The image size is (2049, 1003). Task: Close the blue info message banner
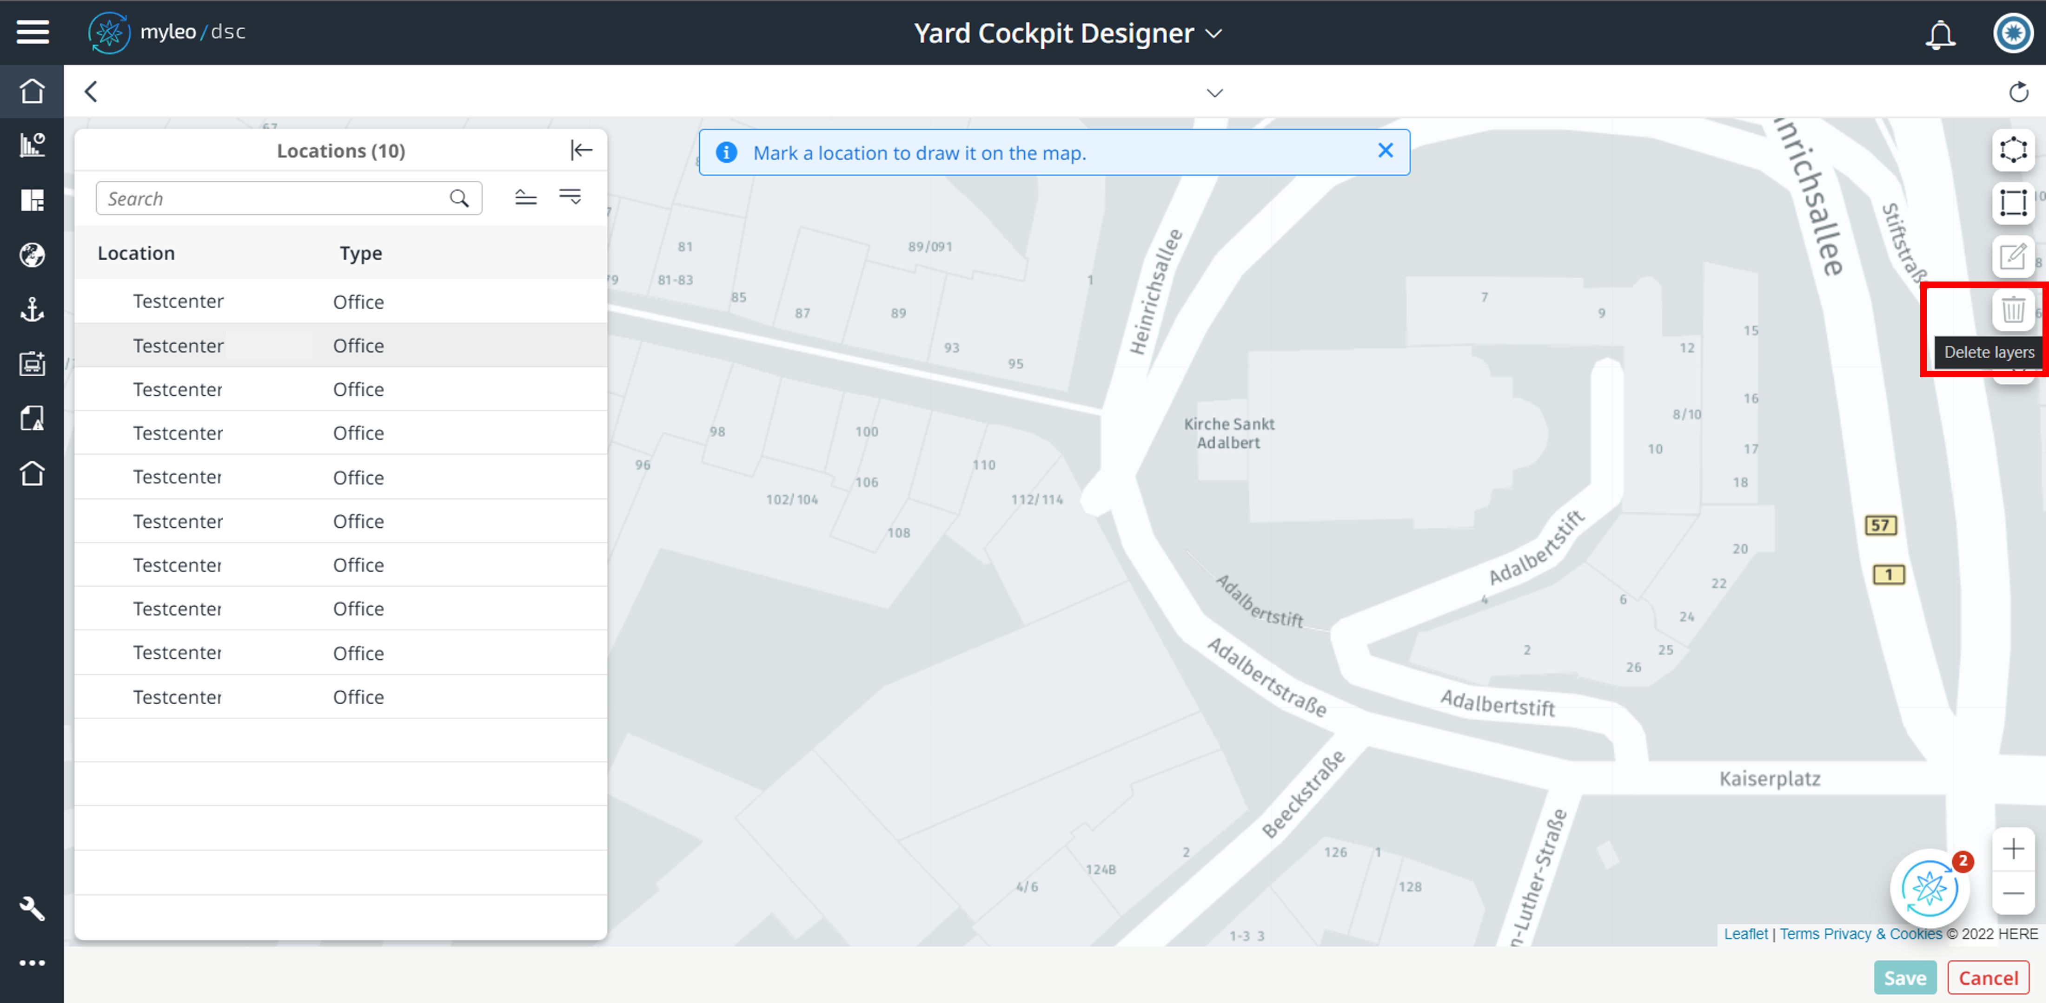pos(1385,151)
